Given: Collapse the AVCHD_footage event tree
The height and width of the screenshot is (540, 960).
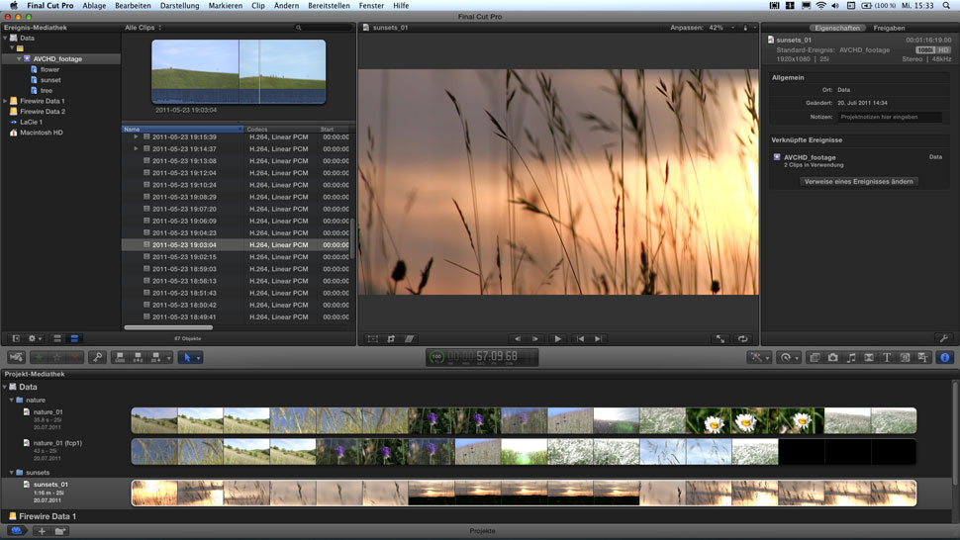Looking at the screenshot, I should coord(19,59).
